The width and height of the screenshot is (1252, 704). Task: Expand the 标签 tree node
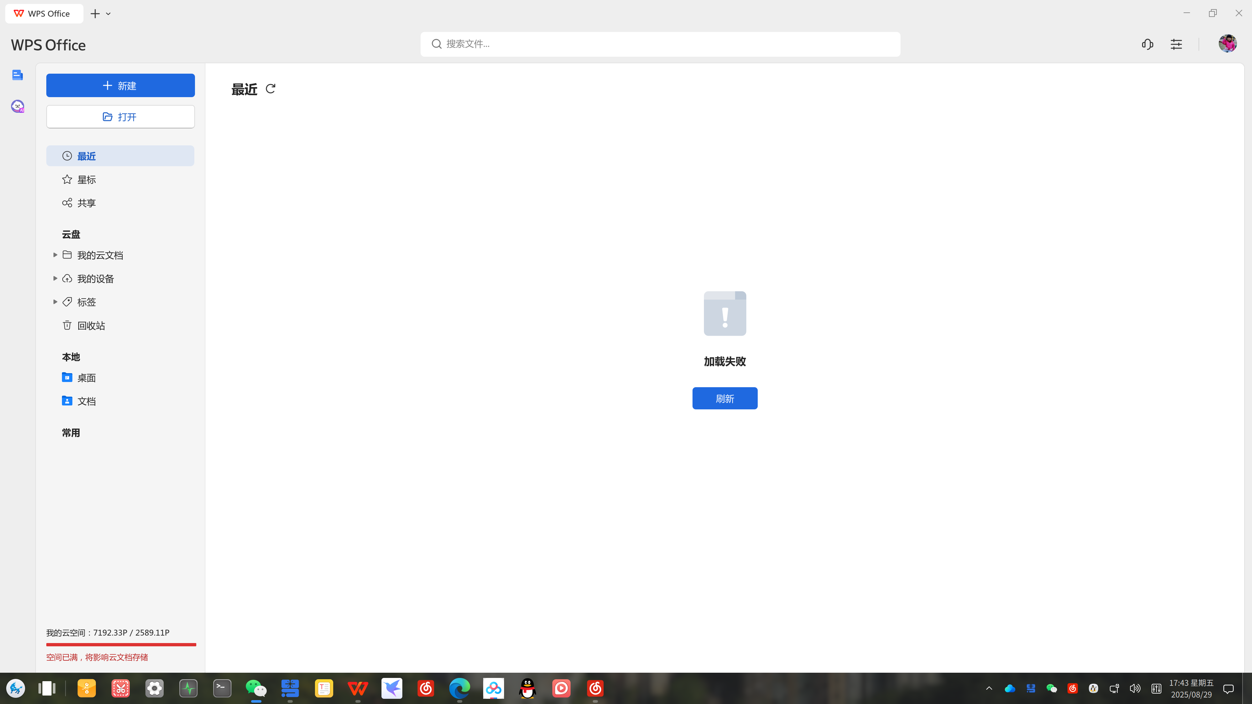[55, 302]
